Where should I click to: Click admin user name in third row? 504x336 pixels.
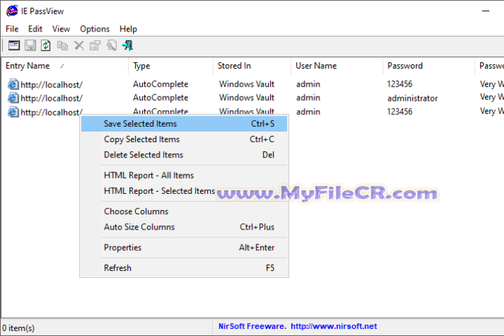308,112
